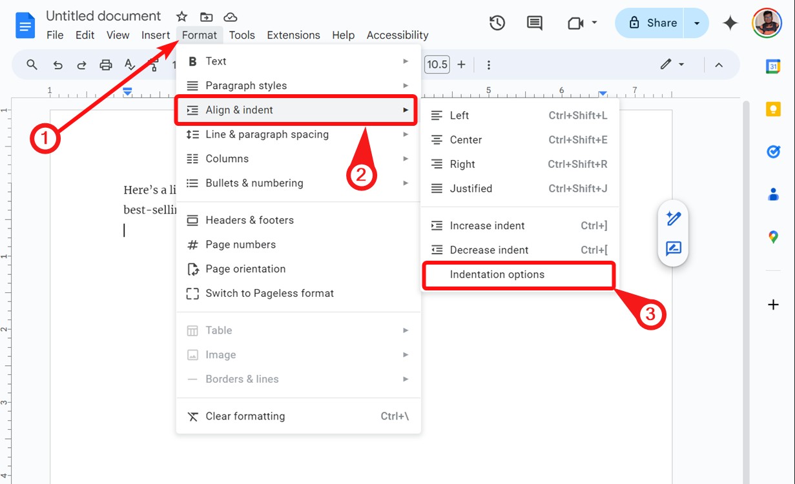Open the Share dropdown arrow
This screenshot has width=795, height=484.
point(696,23)
